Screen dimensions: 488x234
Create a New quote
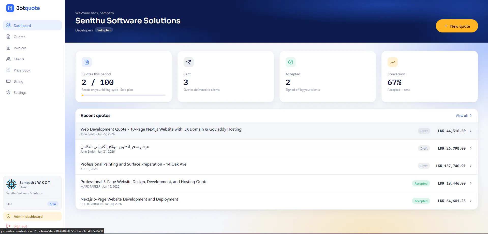pyautogui.click(x=457, y=26)
